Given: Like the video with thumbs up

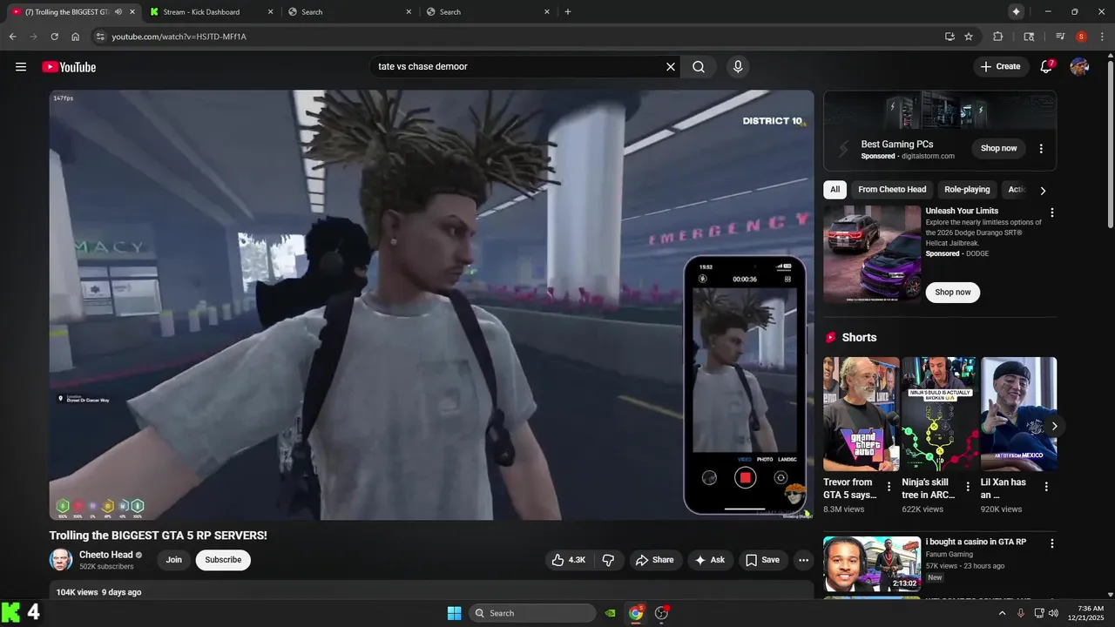Looking at the screenshot, I should tap(568, 560).
